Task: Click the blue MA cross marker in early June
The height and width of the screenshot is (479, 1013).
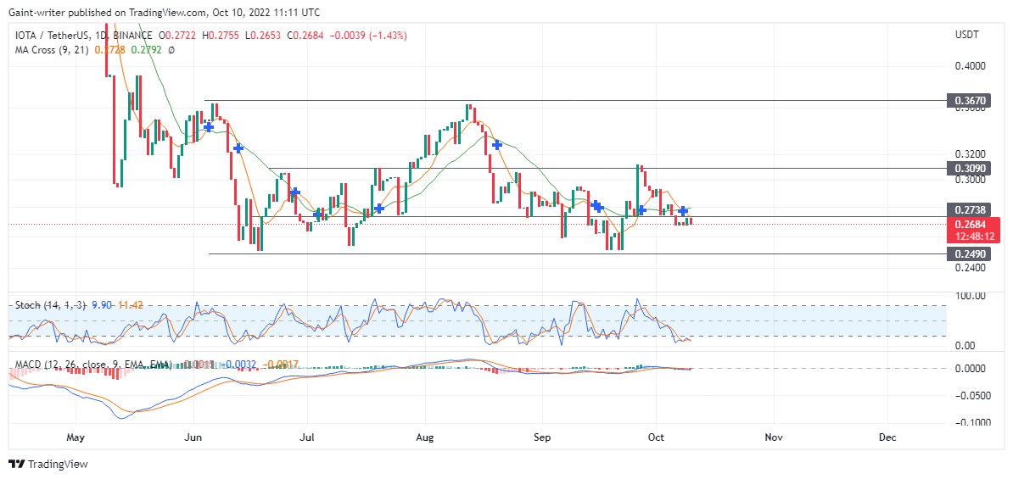Action: pyautogui.click(x=209, y=126)
